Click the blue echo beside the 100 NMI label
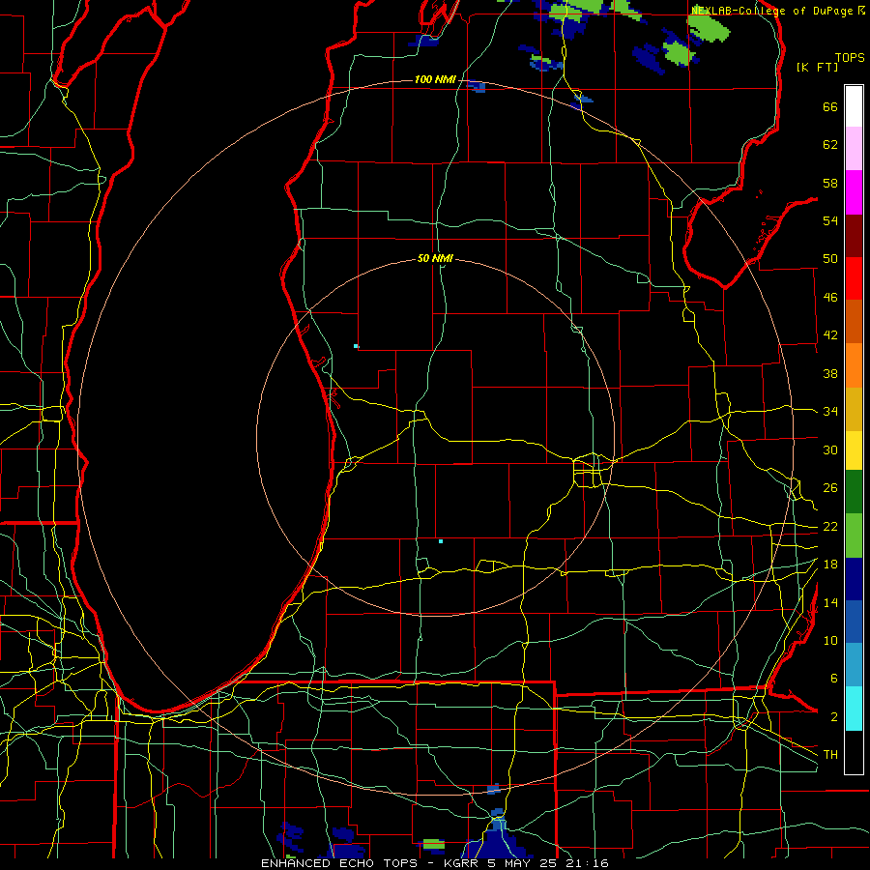This screenshot has height=870, width=870. [477, 86]
